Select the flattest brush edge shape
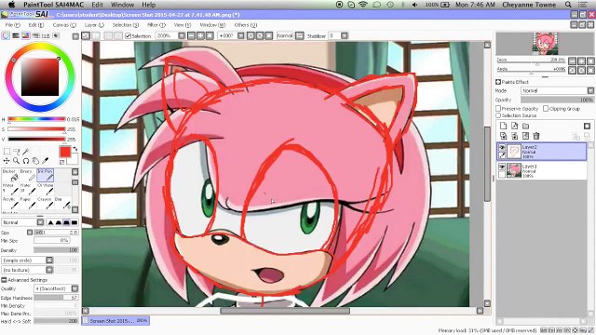Screen dimensions: 596x335 [x=74, y=222]
